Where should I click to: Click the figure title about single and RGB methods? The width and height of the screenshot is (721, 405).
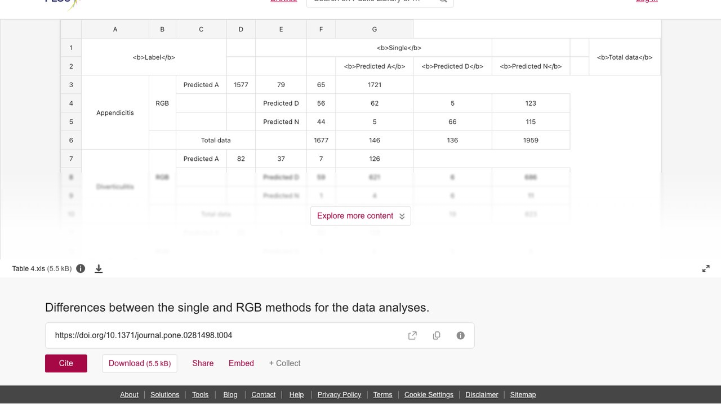237,308
